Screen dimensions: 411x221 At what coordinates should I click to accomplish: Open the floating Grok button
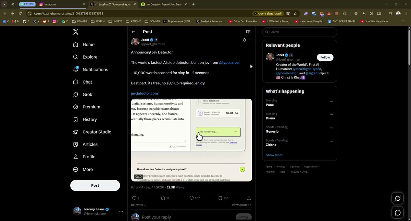(x=398, y=198)
